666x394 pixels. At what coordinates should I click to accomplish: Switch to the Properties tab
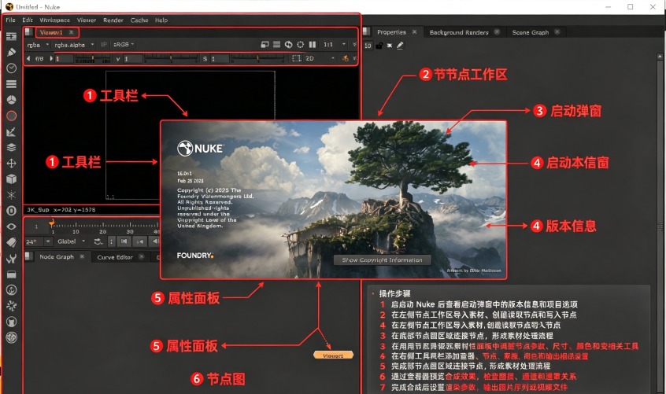tap(391, 32)
